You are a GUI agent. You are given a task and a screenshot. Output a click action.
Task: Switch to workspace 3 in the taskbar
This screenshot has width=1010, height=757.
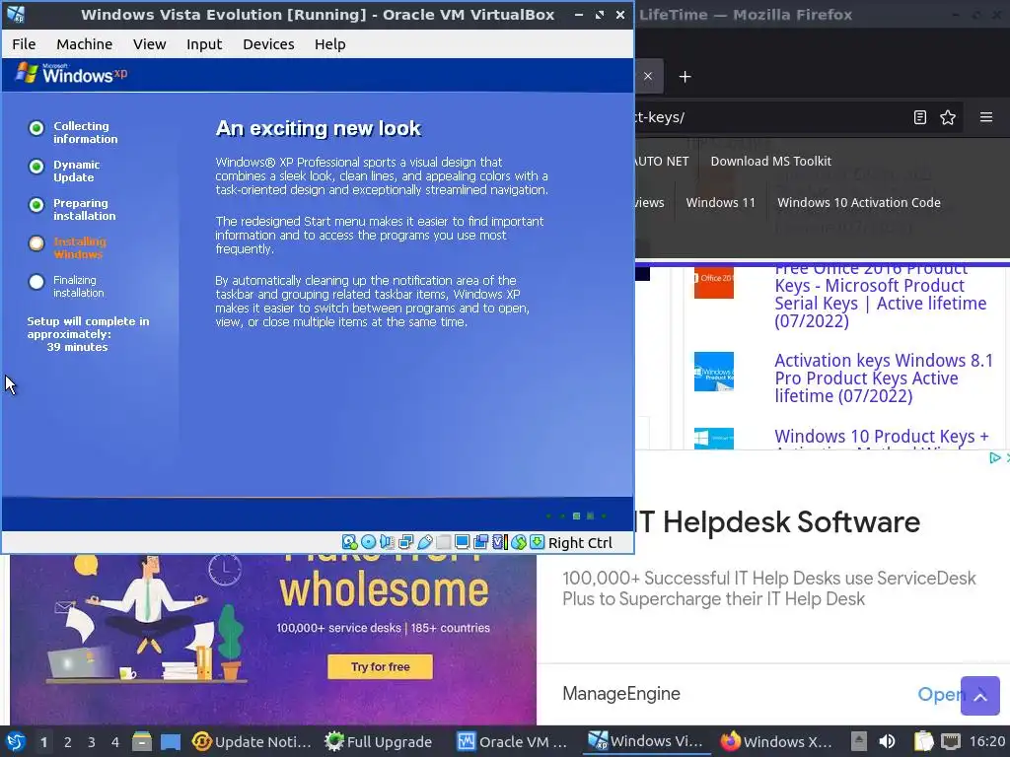tap(92, 742)
